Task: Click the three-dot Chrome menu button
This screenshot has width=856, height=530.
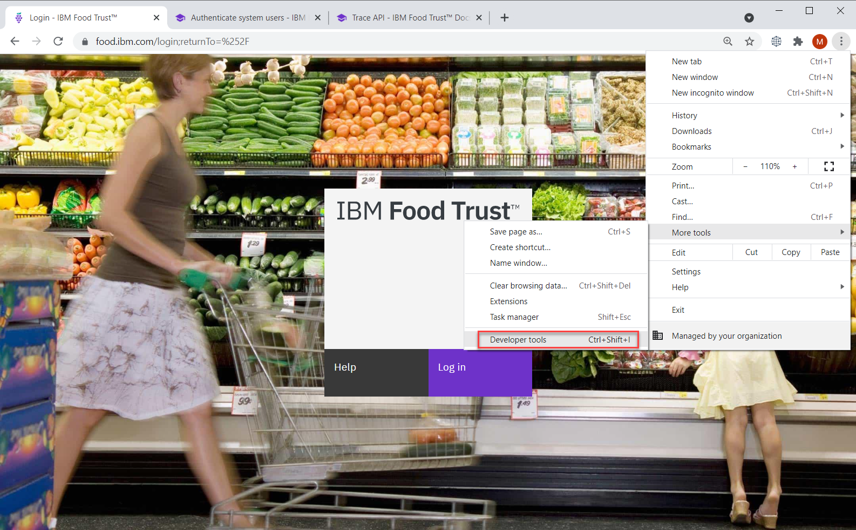Action: (841, 41)
